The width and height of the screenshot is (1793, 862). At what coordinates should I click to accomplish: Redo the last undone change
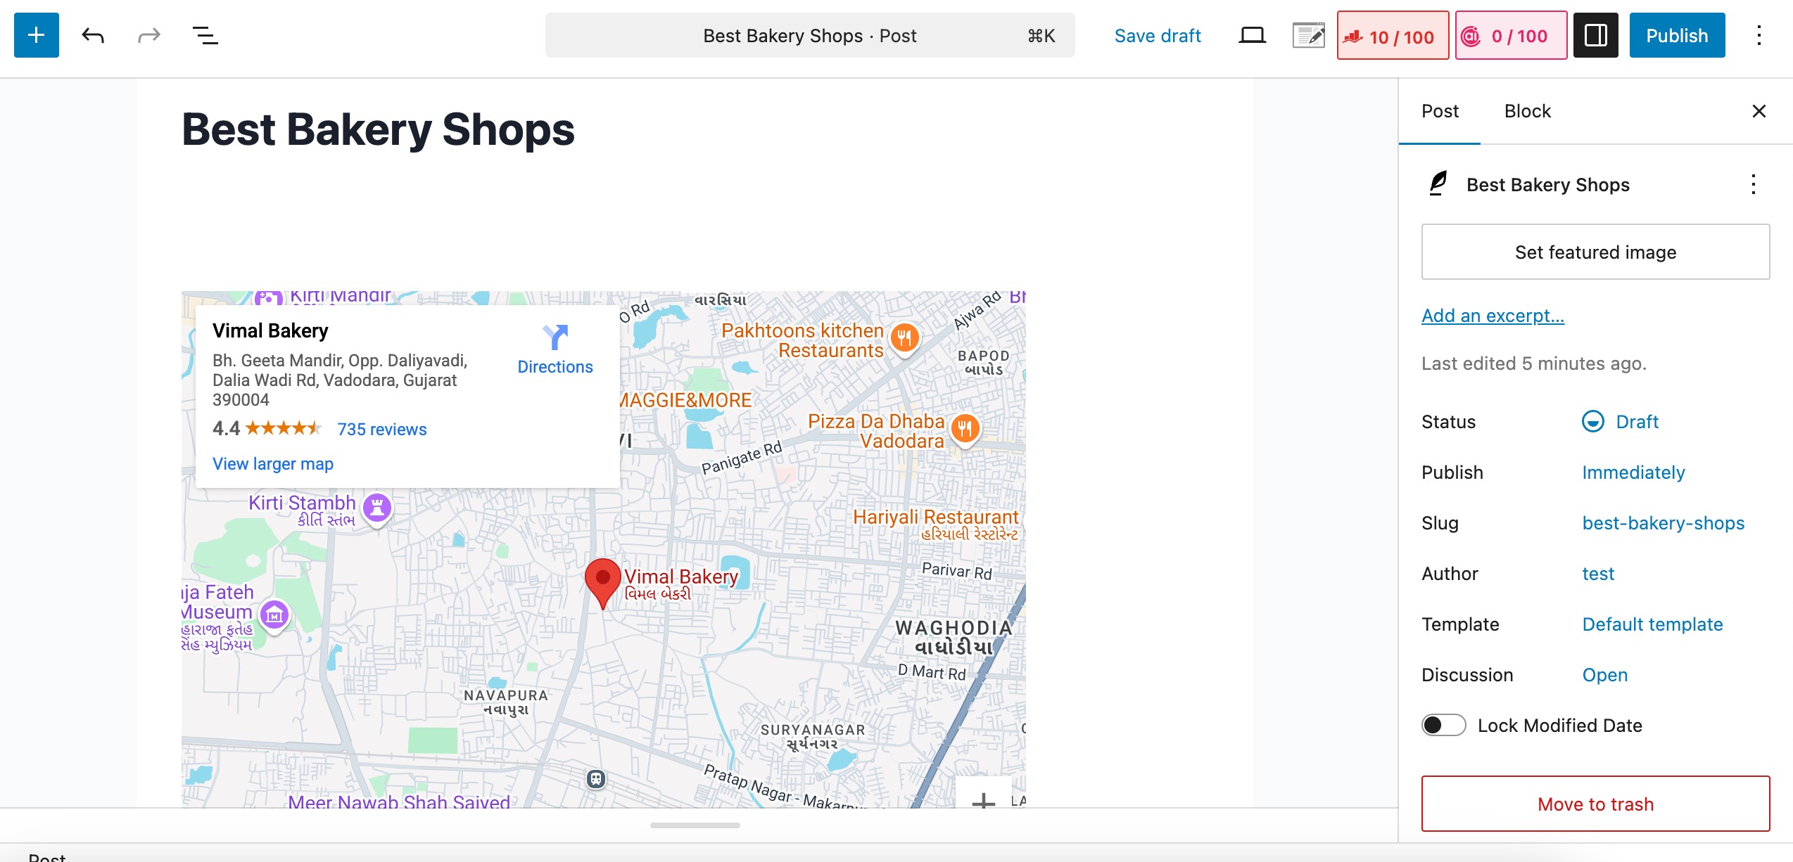pyautogui.click(x=149, y=35)
